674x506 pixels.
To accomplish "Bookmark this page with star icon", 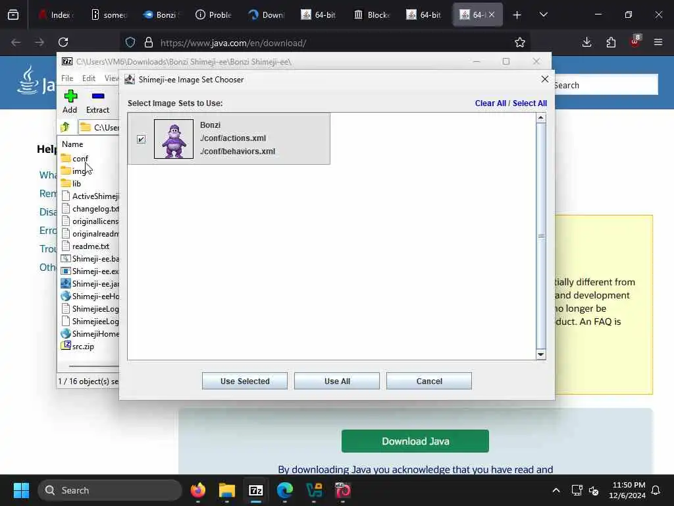I will [520, 42].
